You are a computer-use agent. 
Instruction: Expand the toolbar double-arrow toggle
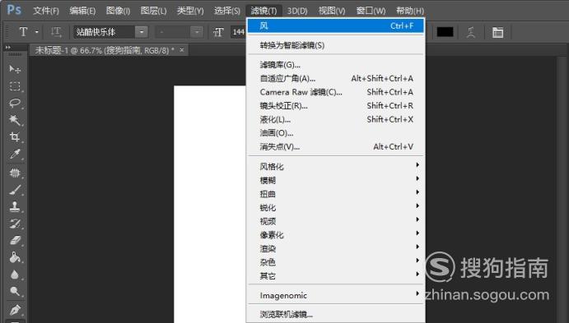(x=8, y=48)
